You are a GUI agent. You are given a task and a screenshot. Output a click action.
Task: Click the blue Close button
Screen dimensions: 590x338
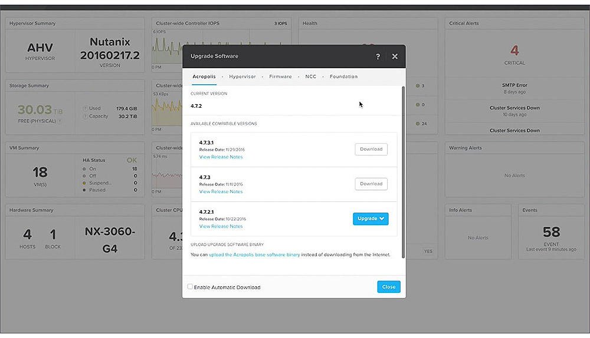pyautogui.click(x=389, y=287)
